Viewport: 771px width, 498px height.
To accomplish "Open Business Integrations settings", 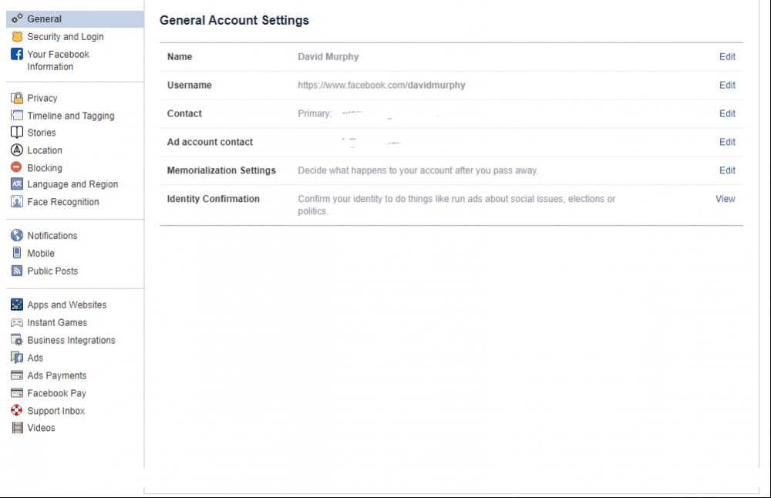I will pos(71,340).
